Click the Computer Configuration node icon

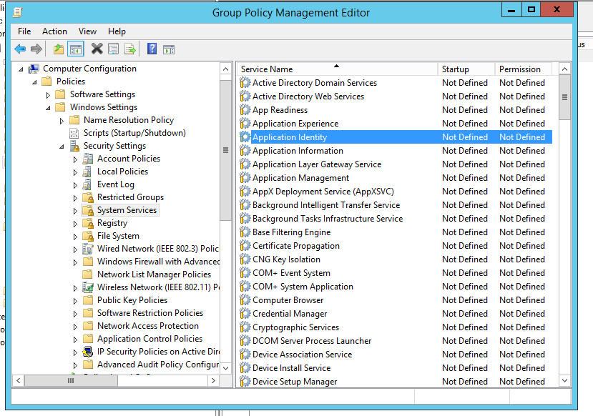(x=34, y=69)
